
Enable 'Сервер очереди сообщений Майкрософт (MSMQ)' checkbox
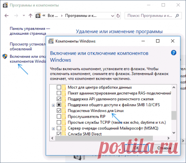click(59, 128)
